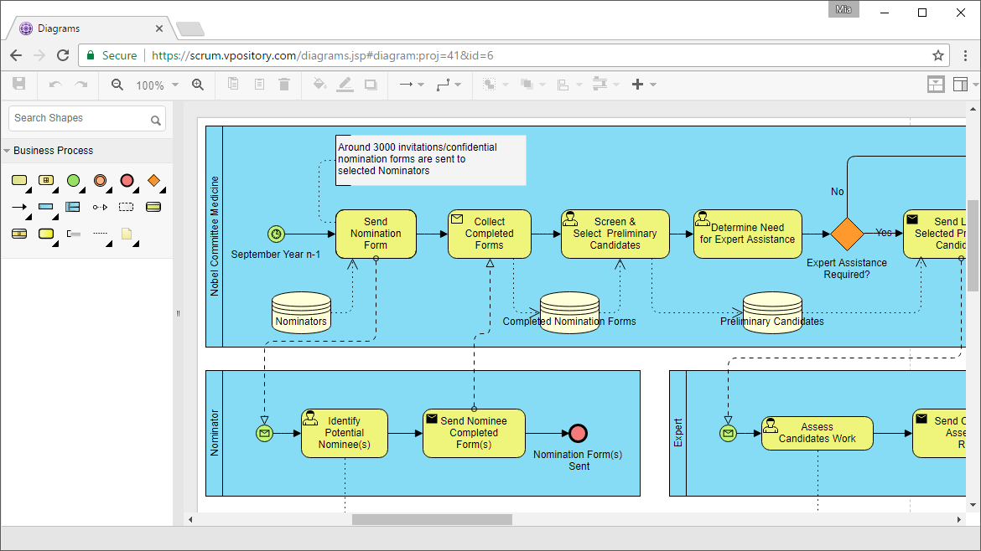Select the dashed Group shape
Screen dimensions: 981x551
[x=127, y=207]
